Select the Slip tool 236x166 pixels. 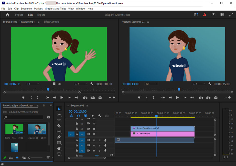coord(59,132)
